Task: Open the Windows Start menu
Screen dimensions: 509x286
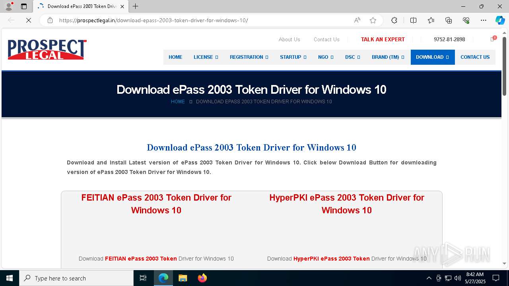Action: coord(10,278)
